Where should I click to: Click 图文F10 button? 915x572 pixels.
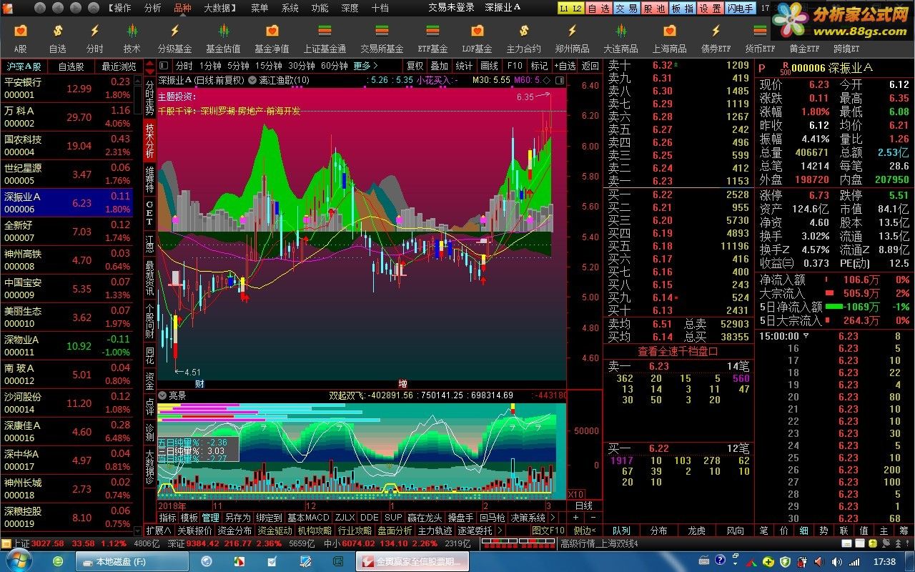(548, 531)
